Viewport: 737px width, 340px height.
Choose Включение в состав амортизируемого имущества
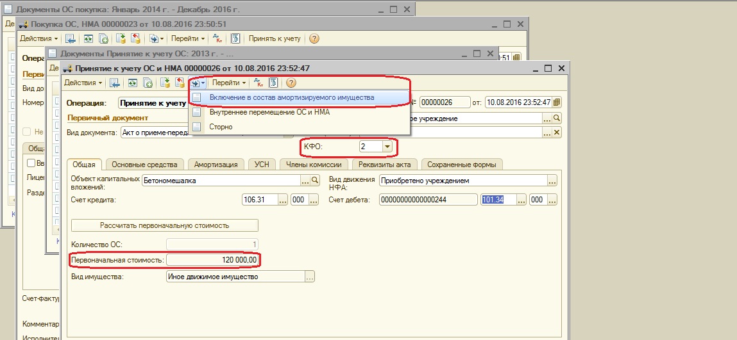coord(292,97)
